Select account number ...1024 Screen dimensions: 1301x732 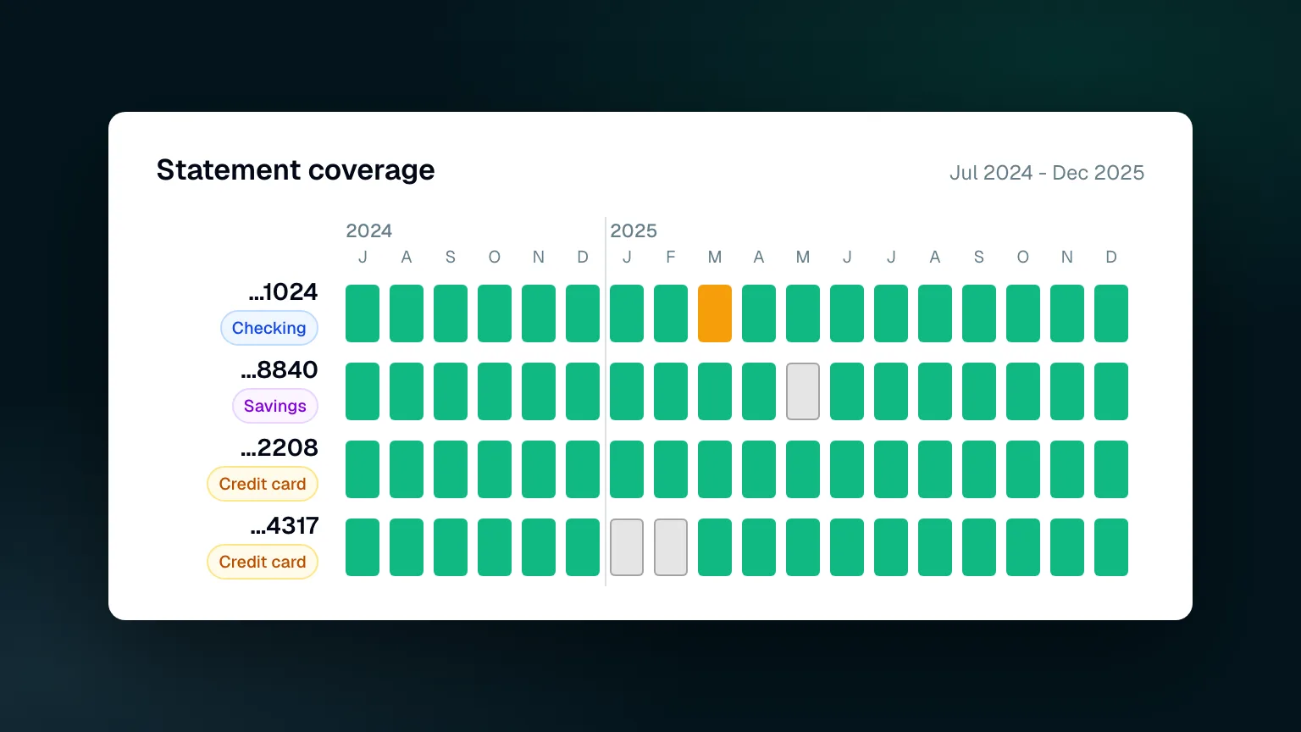click(283, 291)
